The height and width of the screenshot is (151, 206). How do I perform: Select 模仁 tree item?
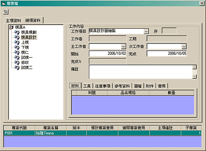[25, 52]
